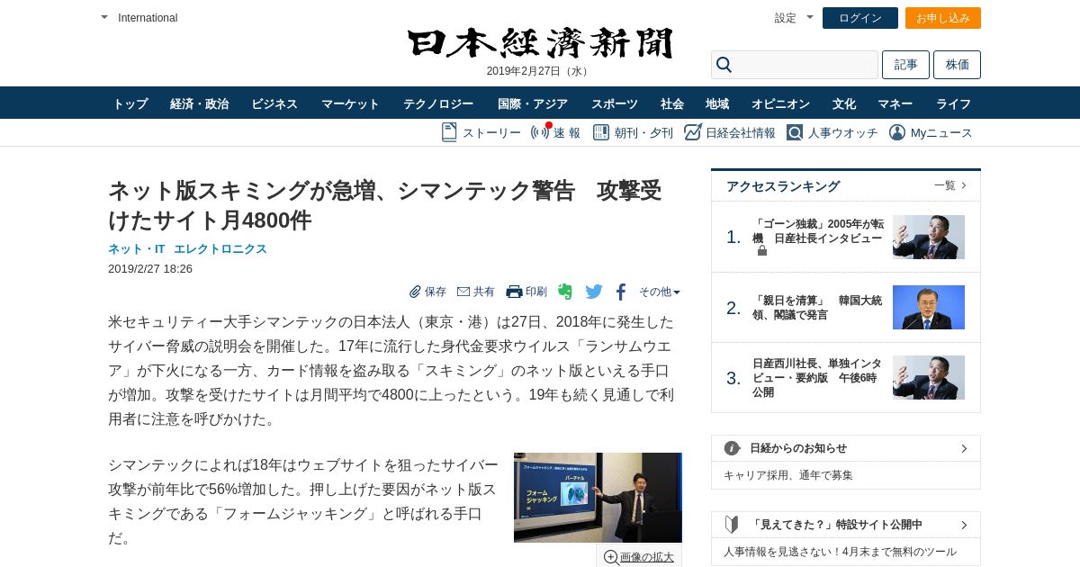
Task: Click the orange お申し込み button
Action: pos(943,18)
